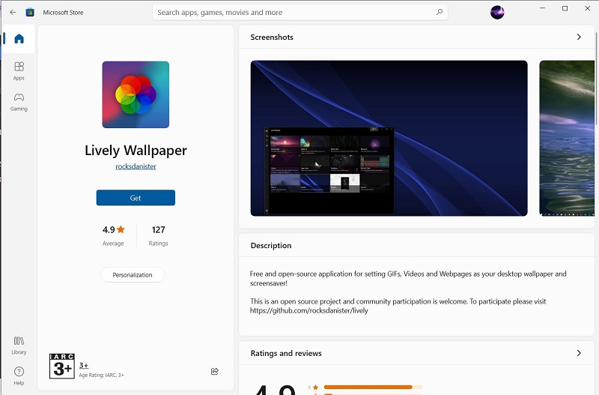Screen dimensions: 599x395
Task: Open the 3+ age rating link
Action: click(84, 365)
